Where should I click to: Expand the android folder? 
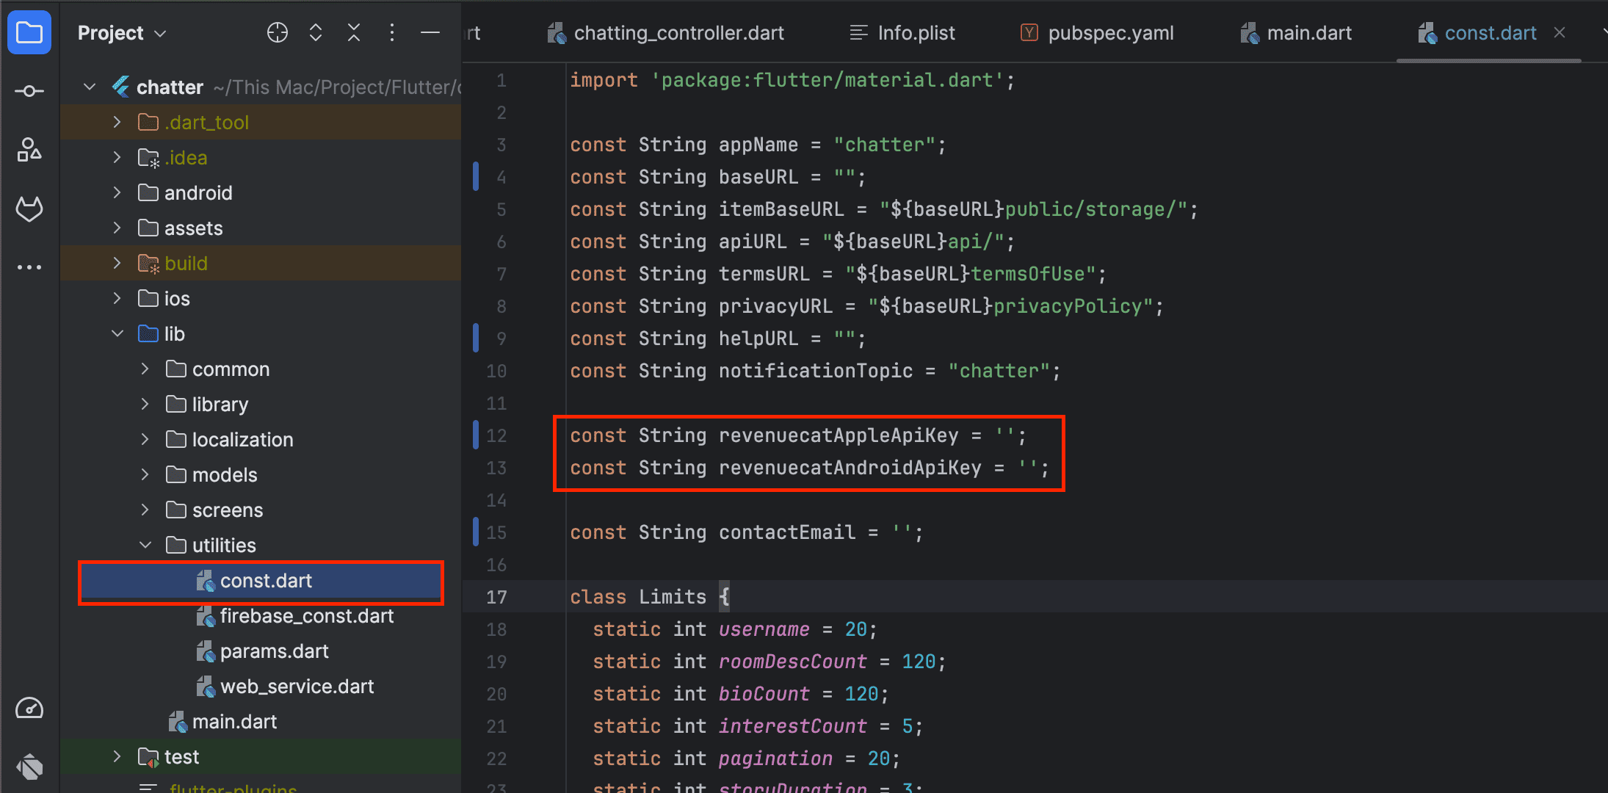(x=117, y=193)
